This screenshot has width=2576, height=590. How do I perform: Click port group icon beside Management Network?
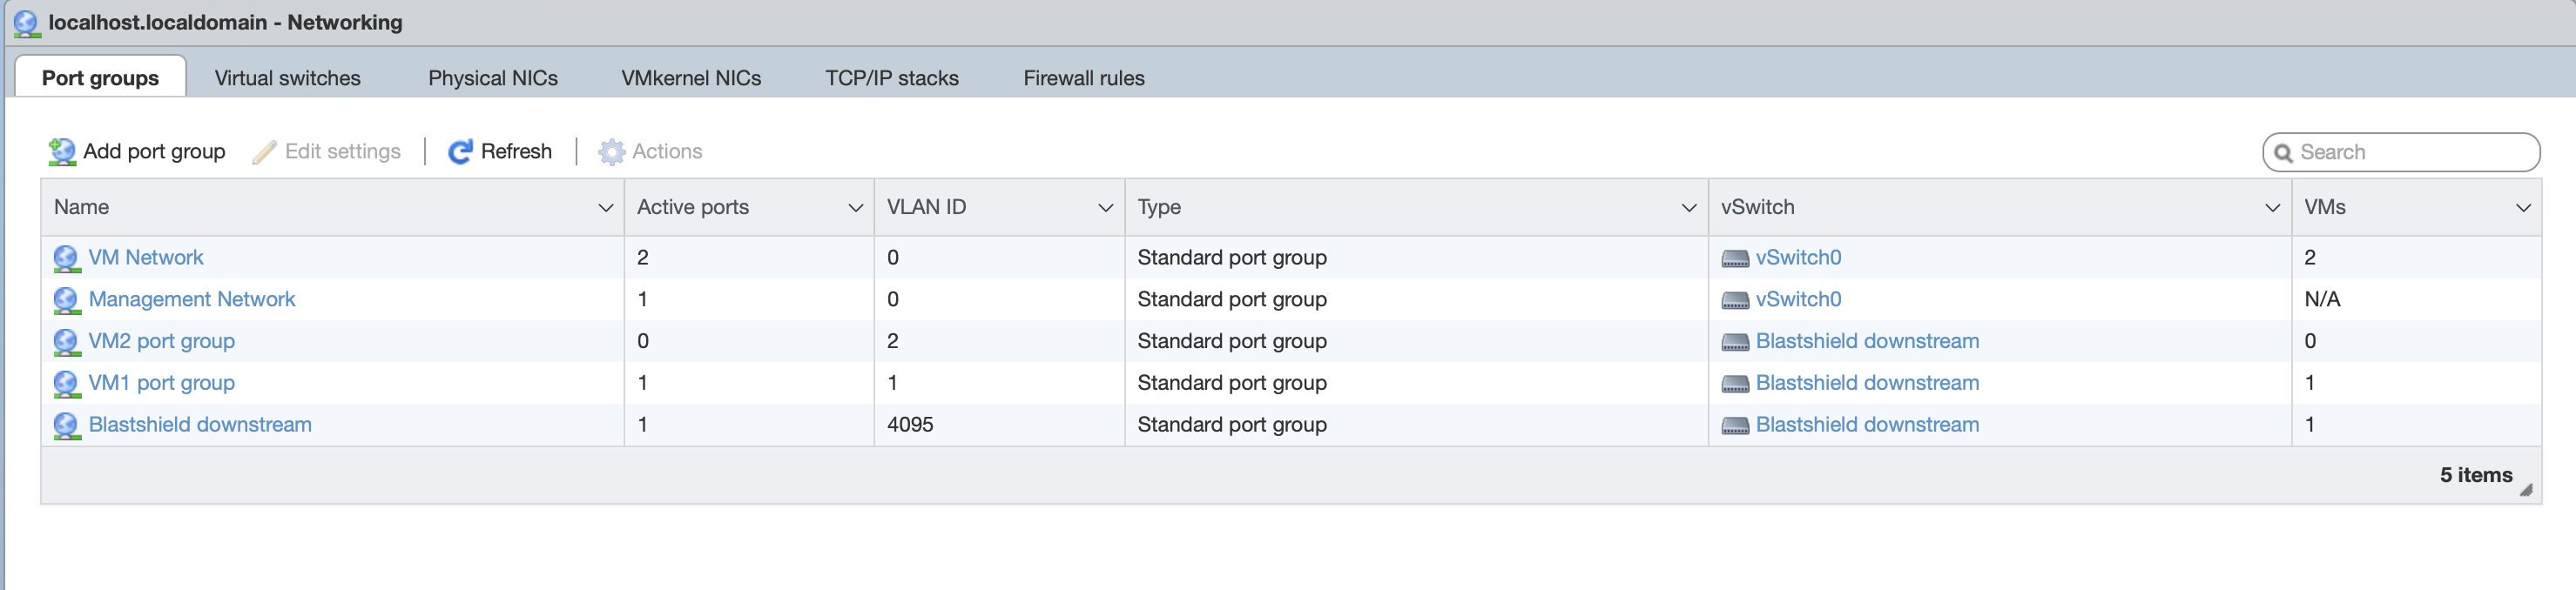coord(66,300)
